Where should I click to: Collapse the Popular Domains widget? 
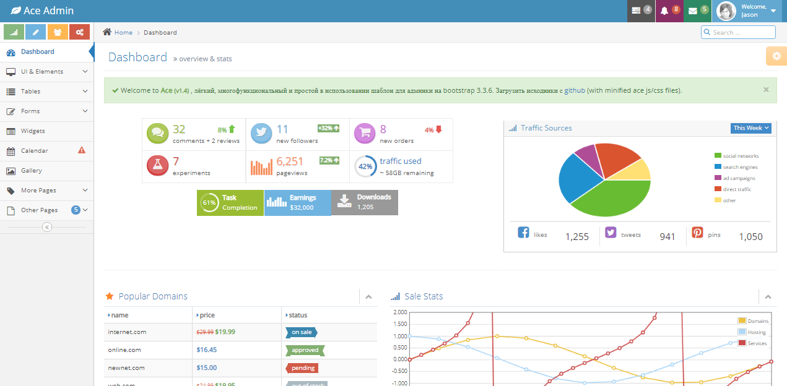tap(368, 297)
